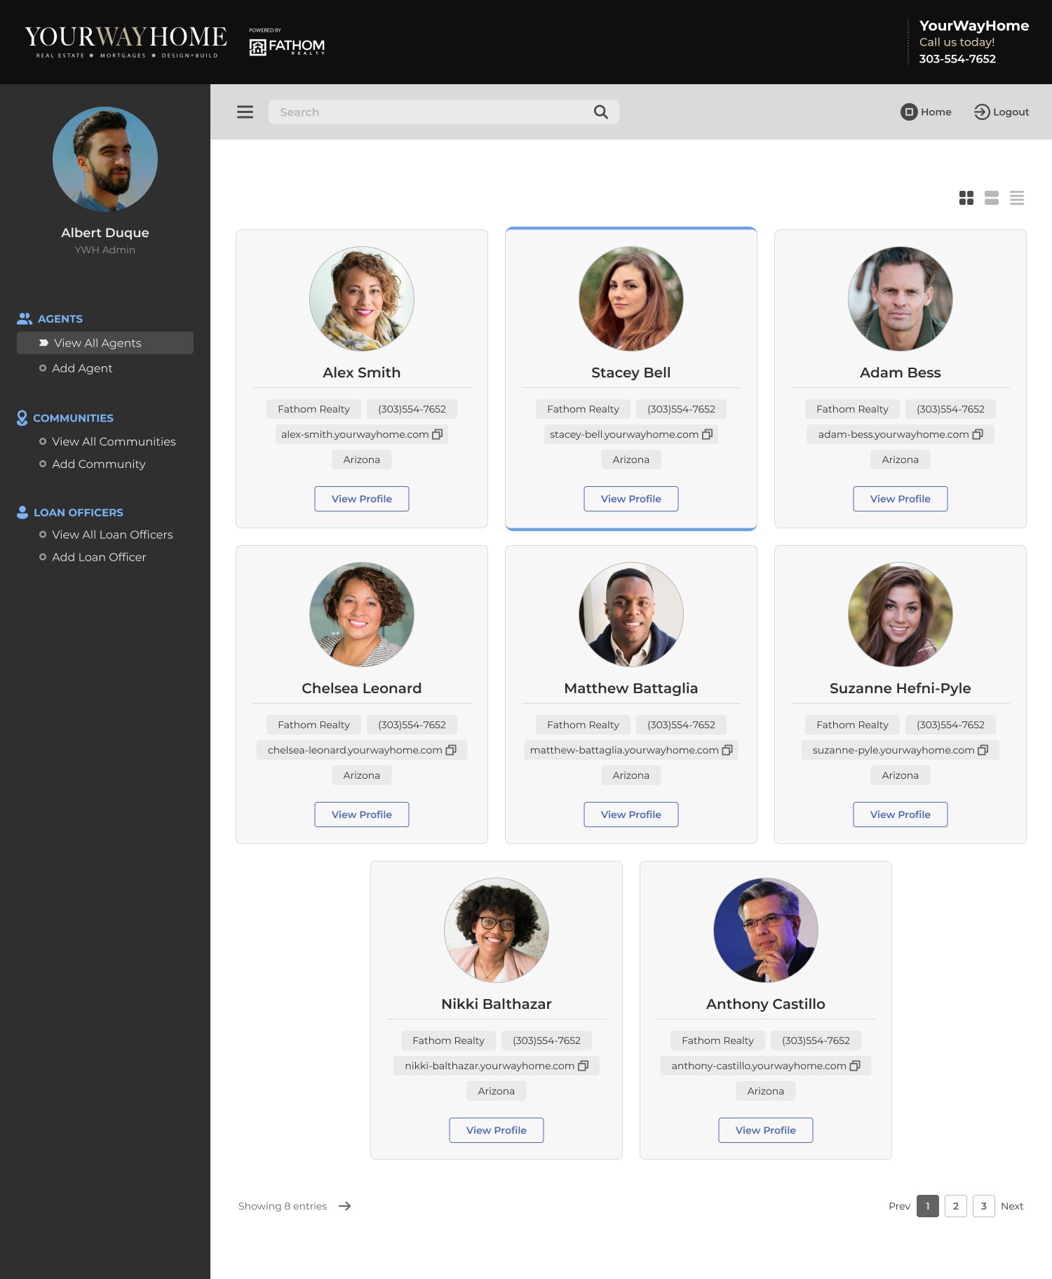Image resolution: width=1052 pixels, height=1279 pixels.
Task: Click Stacey Bell's profile photo
Action: (x=631, y=299)
